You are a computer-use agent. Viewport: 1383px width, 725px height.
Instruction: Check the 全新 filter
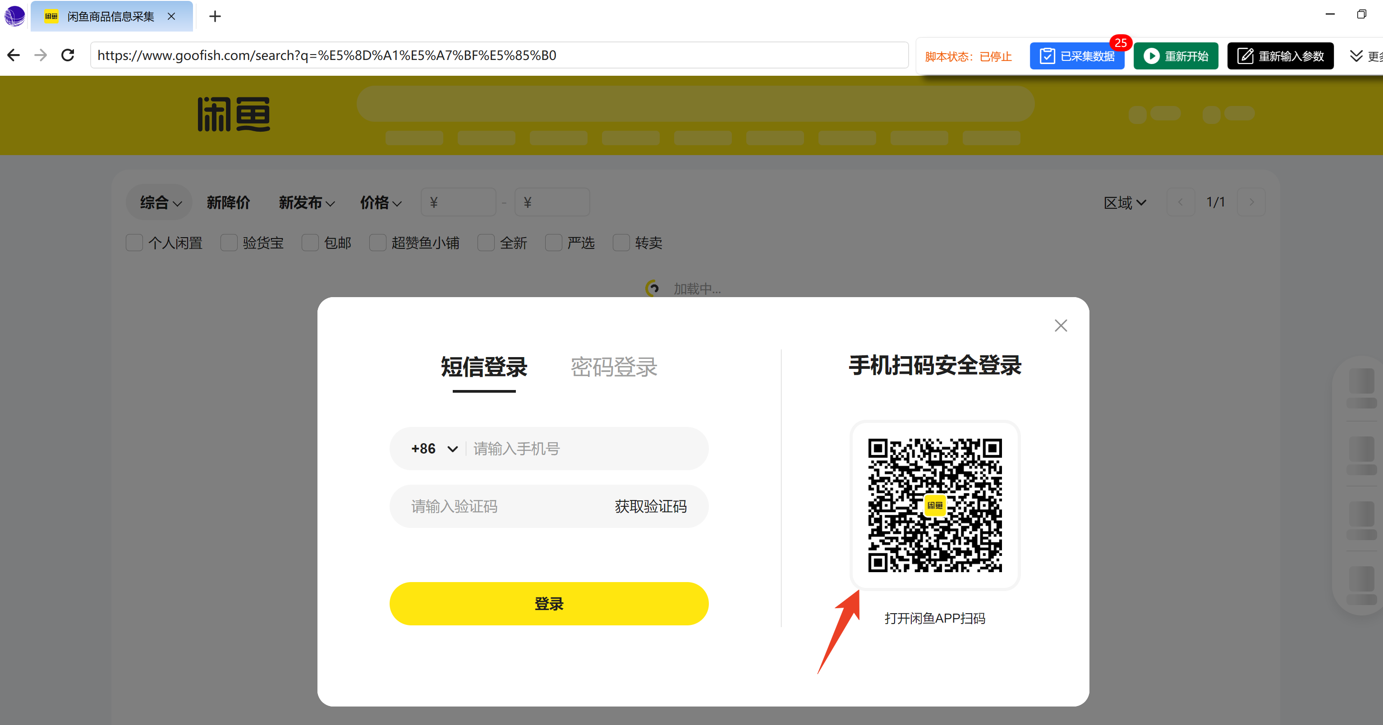[x=486, y=243]
